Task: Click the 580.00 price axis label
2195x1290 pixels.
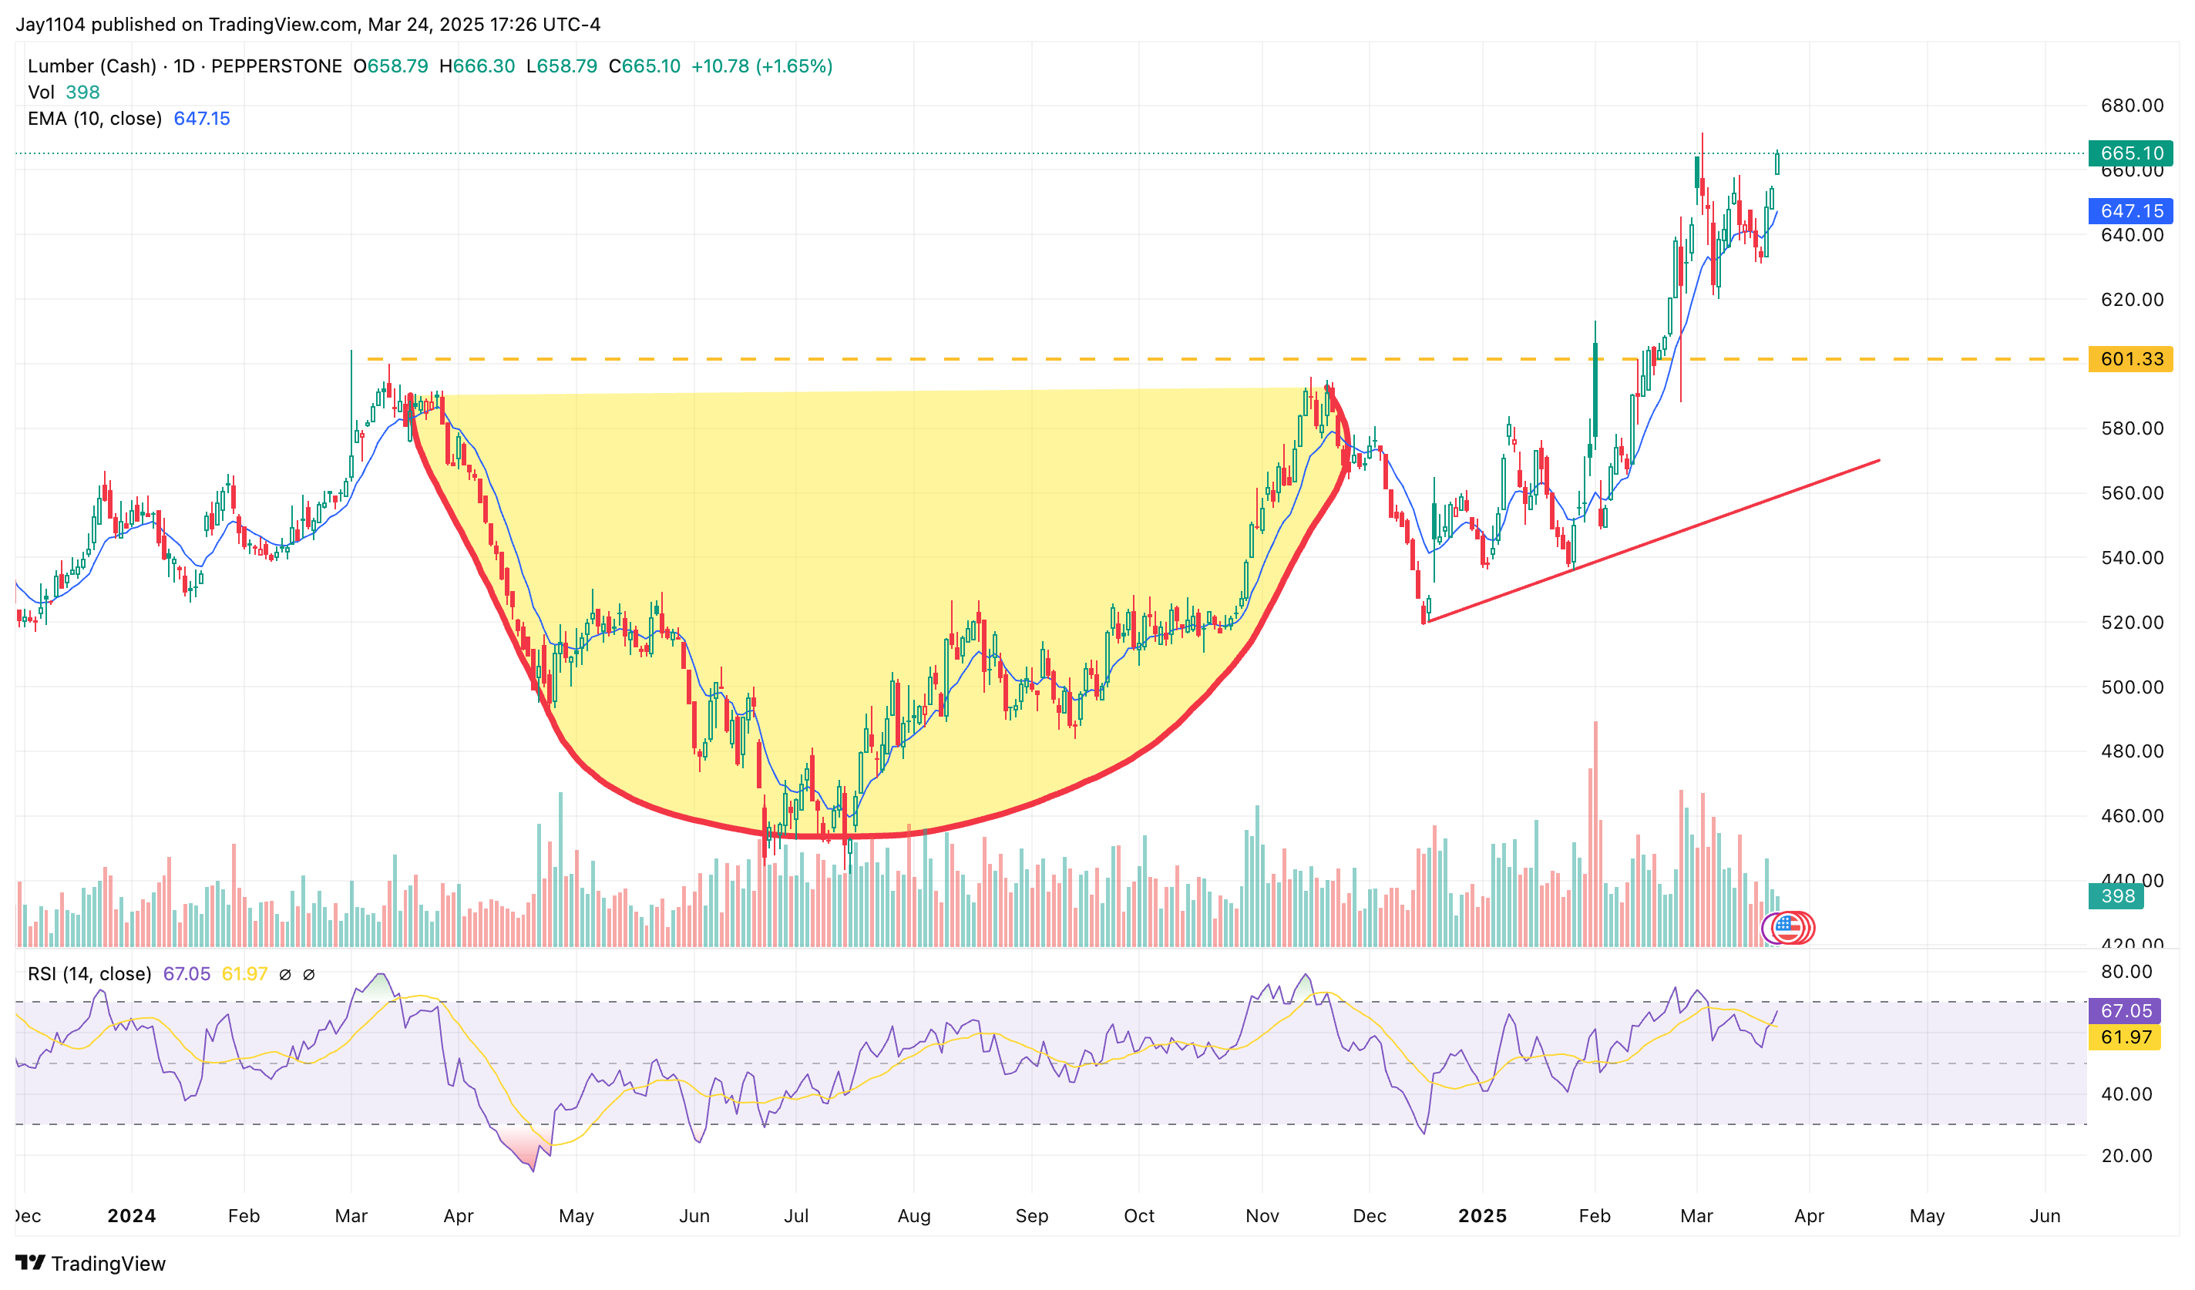Action: 2131,428
